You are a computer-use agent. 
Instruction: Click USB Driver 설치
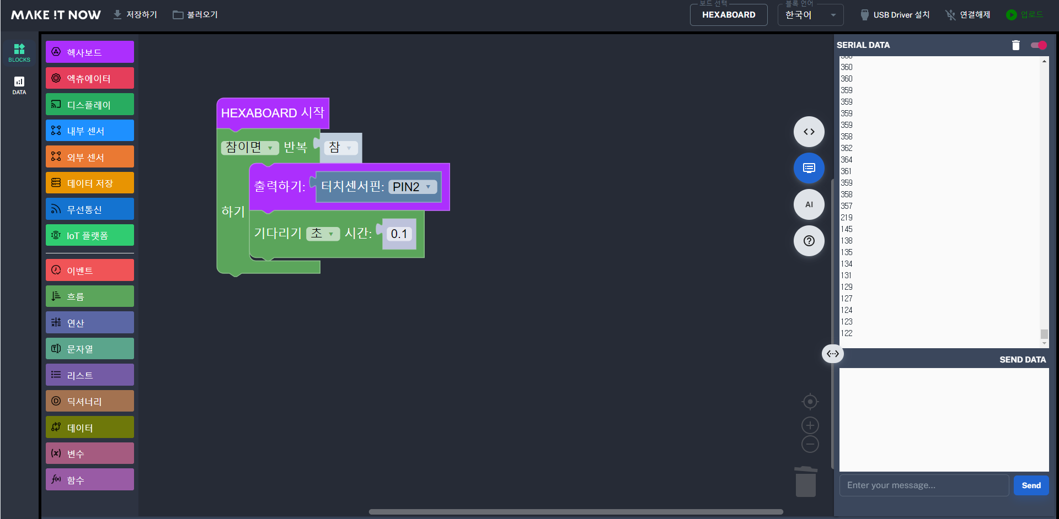pos(895,15)
